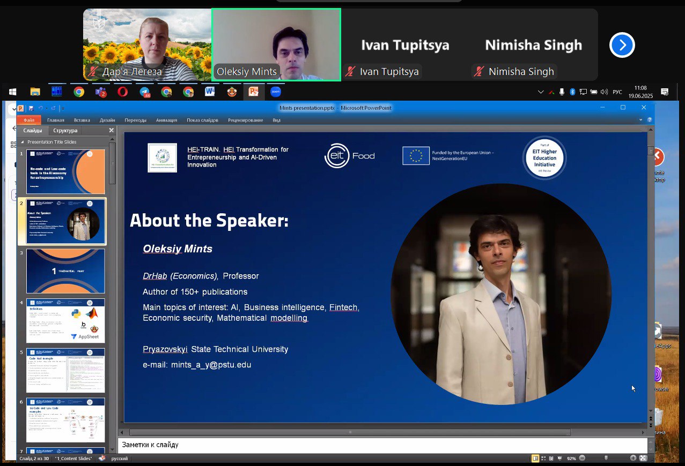Click the PowerPoint Help question mark icon
Image resolution: width=685 pixels, height=466 pixels.
(650, 121)
